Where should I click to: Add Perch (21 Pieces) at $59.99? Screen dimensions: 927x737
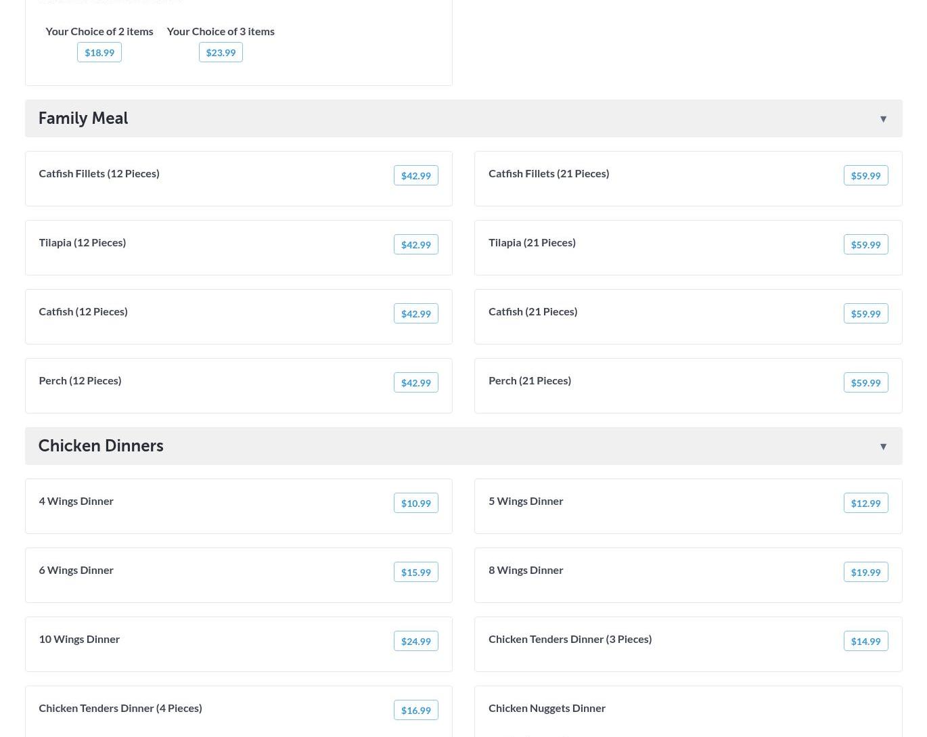865,383
